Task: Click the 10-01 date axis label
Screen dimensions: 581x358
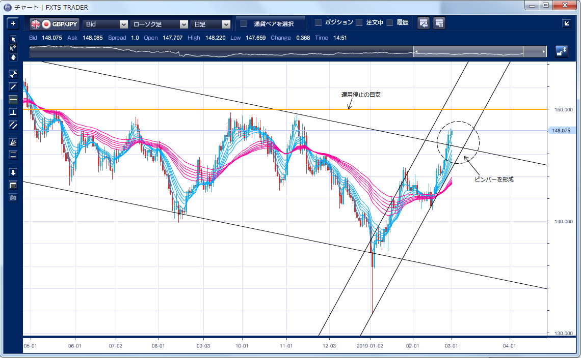Action: 242,346
